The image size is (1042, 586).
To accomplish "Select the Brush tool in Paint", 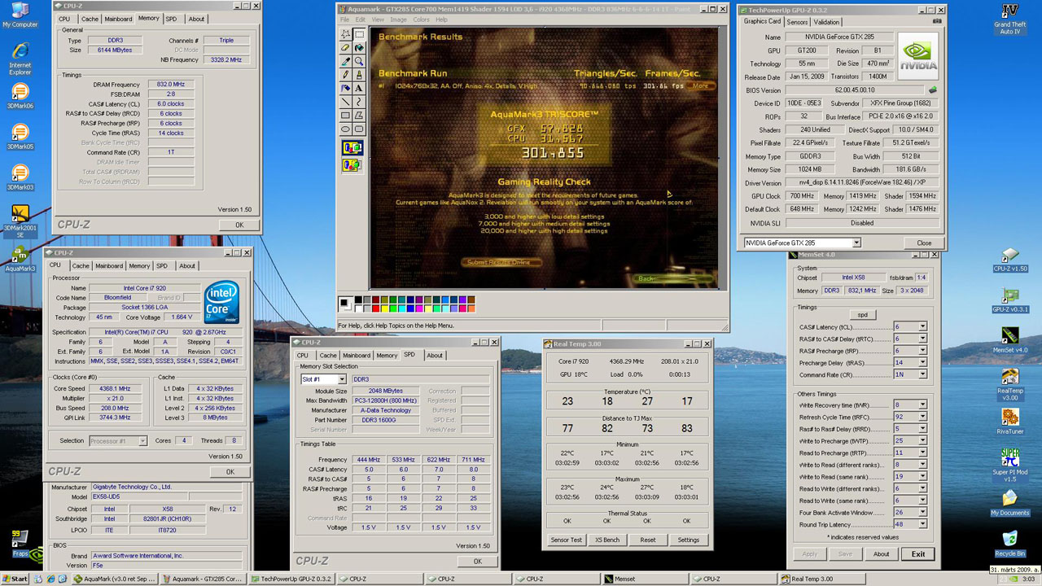I will coord(359,75).
